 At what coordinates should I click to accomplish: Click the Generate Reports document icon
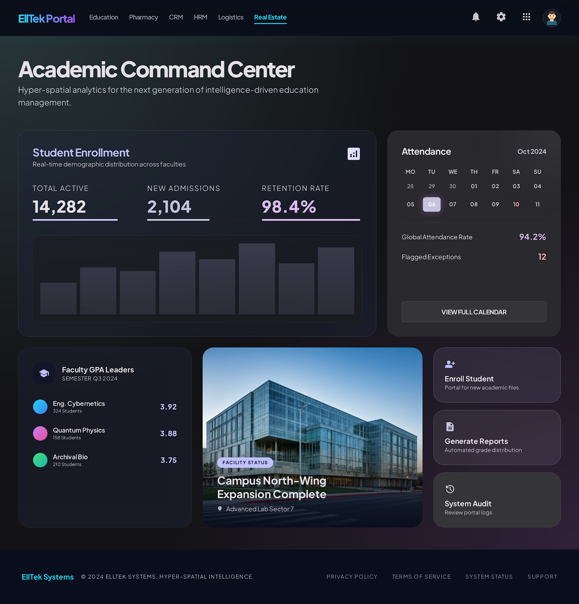tap(450, 427)
